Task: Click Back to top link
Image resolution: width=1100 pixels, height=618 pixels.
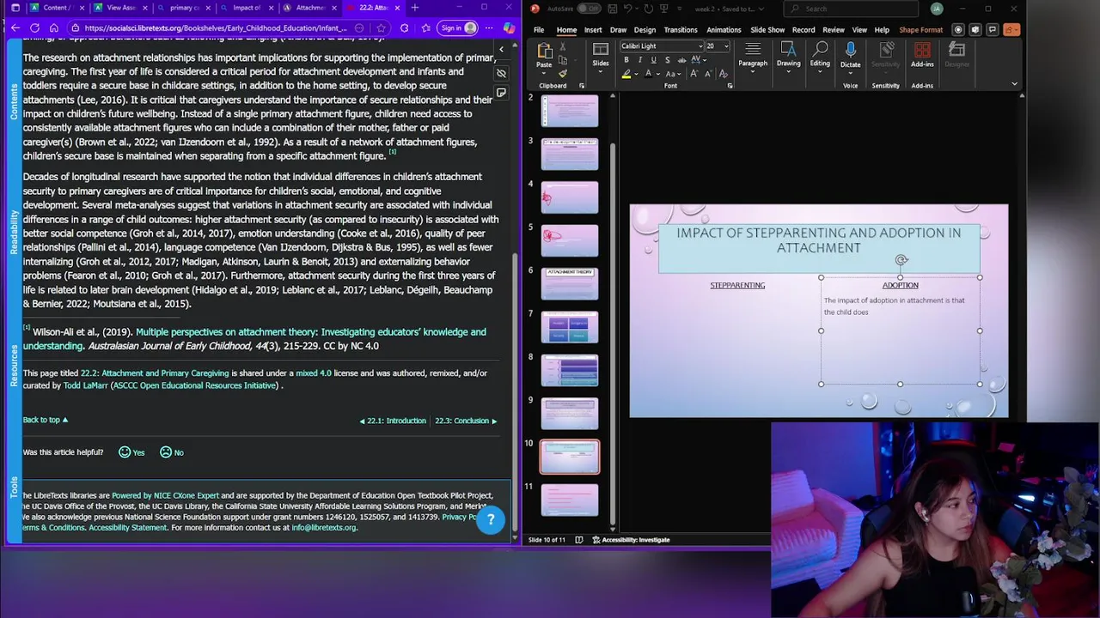Action: pyautogui.click(x=46, y=420)
